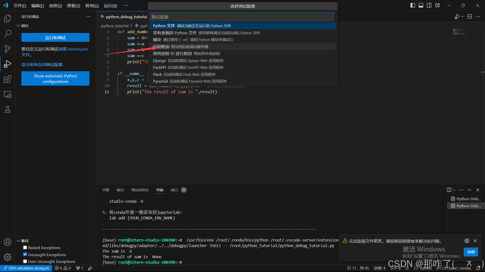Viewport: 485px width, 272px height.
Task: Open the Remote Explorer icon
Action: coord(7,94)
